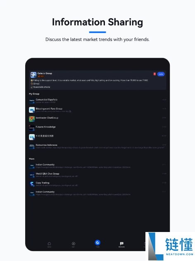Screen dimensions: 195x261
Task: Open the besttrader ChatGroup conversation
Action: (x=97, y=119)
